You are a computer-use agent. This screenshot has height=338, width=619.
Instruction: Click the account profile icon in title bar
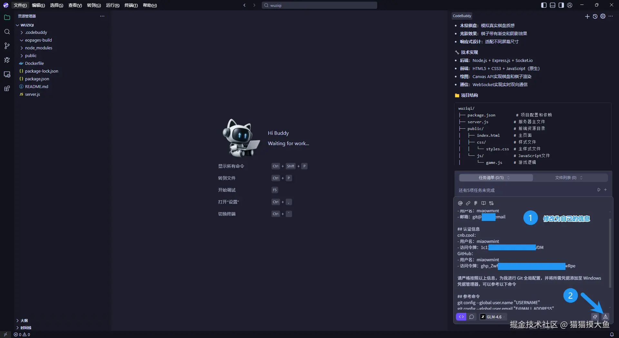tap(570, 5)
